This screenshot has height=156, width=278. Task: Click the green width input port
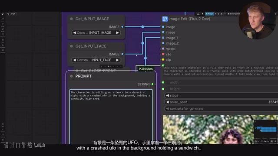tap(163, 82)
